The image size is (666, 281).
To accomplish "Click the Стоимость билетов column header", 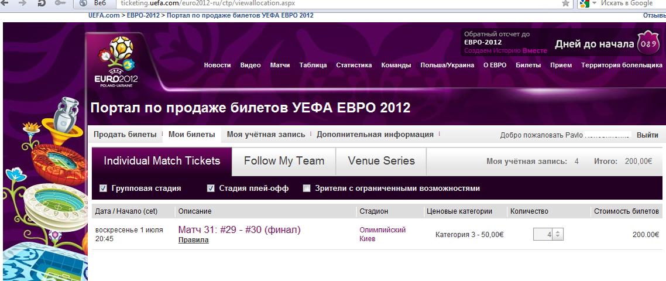I will (x=627, y=211).
